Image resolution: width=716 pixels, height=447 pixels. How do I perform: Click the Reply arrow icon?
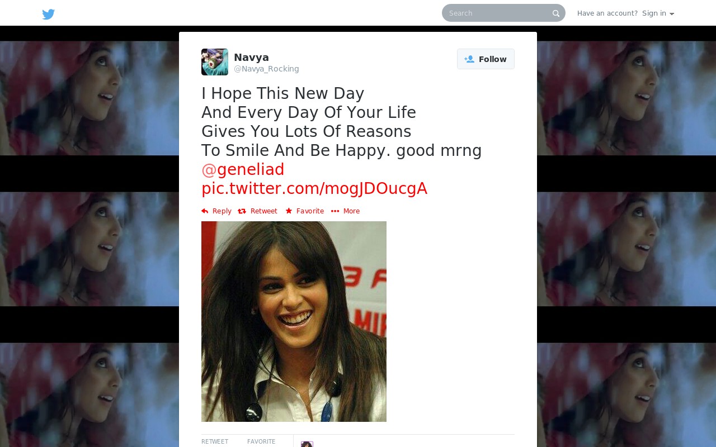click(205, 211)
